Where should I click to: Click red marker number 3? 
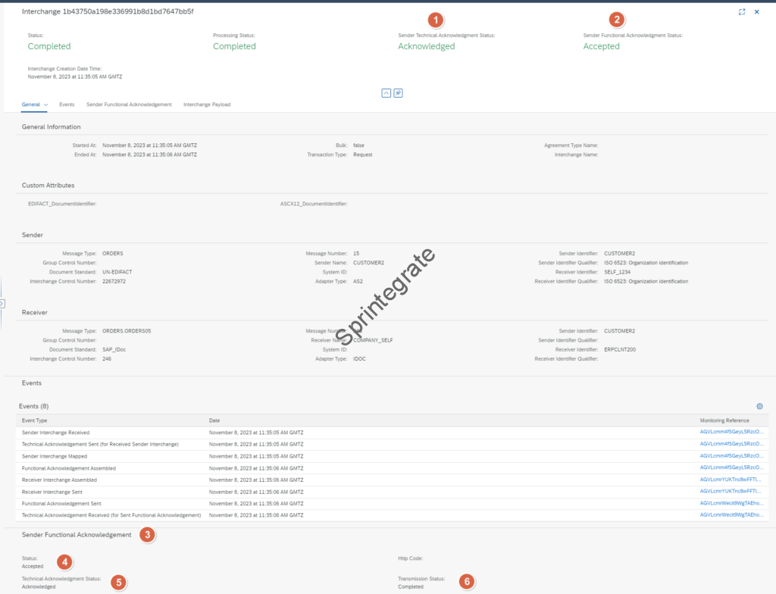pos(147,535)
